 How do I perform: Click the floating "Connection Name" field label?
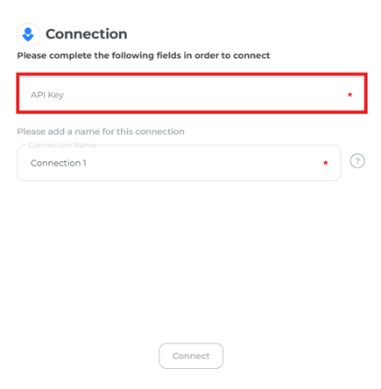click(x=62, y=145)
